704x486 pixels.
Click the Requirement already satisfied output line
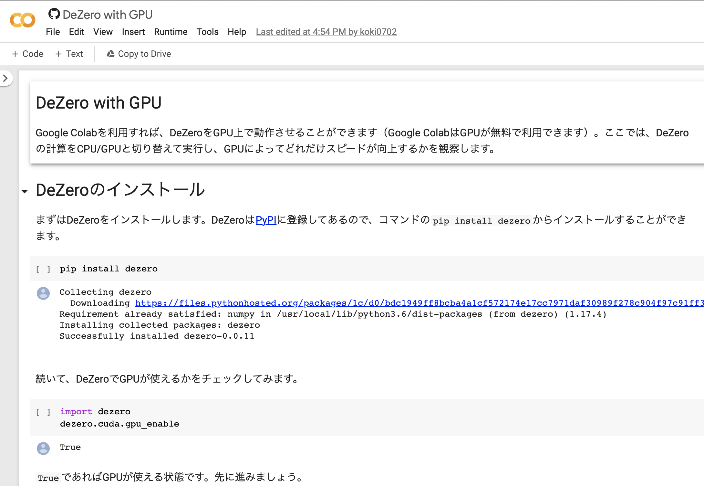coord(333,314)
